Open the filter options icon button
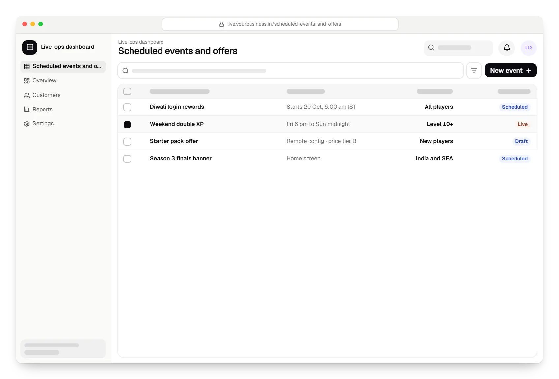 click(474, 71)
